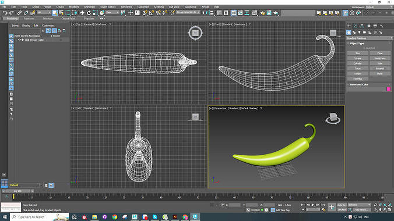Open the Time Configuration icon

pyautogui.click(x=323, y=210)
